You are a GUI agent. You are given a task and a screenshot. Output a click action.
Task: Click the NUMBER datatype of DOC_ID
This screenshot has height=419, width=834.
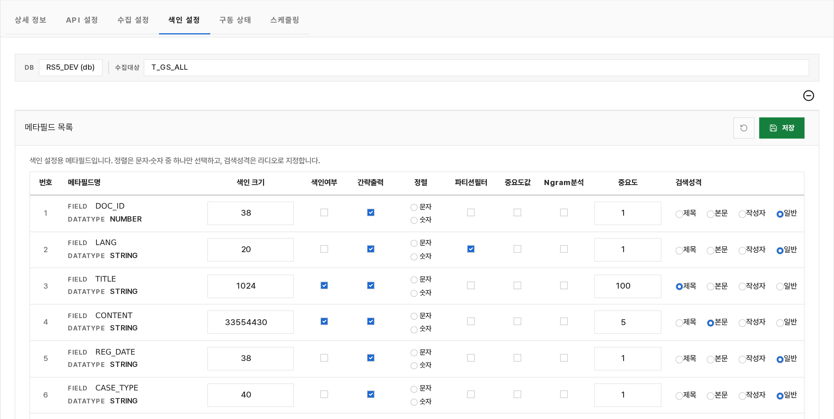[126, 219]
